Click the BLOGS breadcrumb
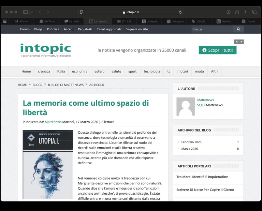This screenshot has width=262, height=211. pyautogui.click(x=38, y=85)
